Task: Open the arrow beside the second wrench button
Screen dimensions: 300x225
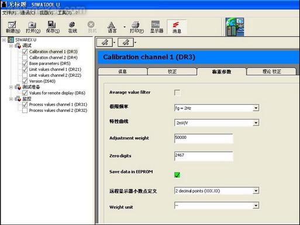Action: [x=136, y=42]
